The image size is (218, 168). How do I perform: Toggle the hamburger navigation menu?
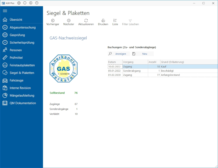pyautogui.click(x=5, y=11)
